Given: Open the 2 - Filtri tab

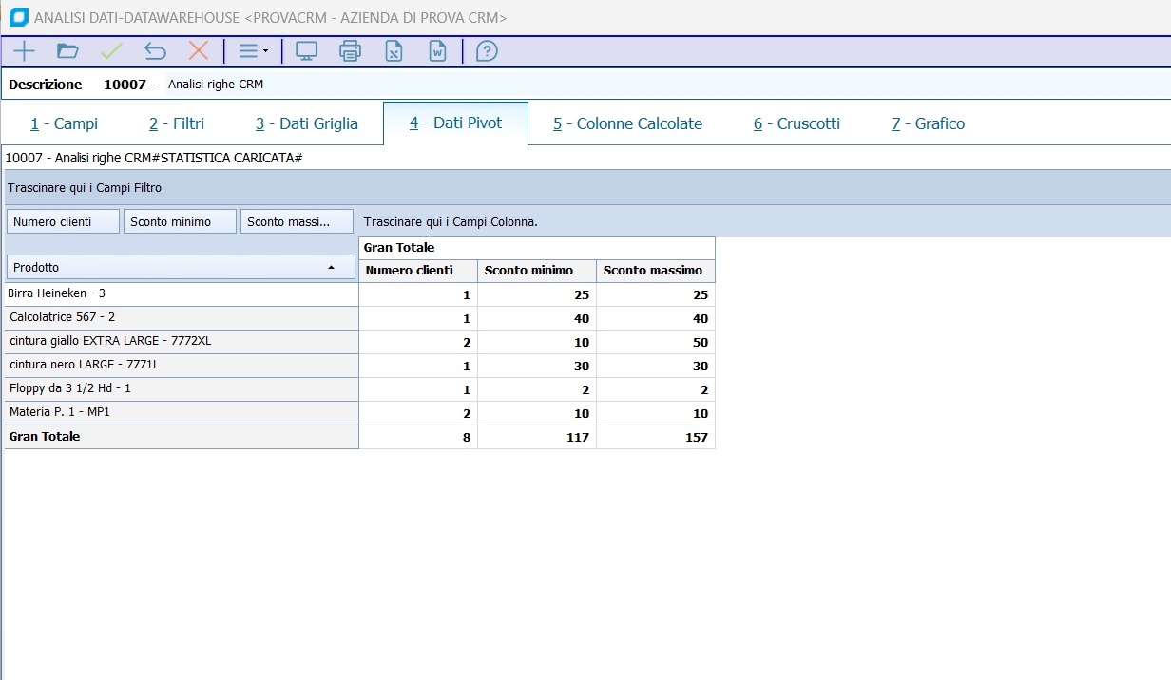Looking at the screenshot, I should pyautogui.click(x=177, y=123).
